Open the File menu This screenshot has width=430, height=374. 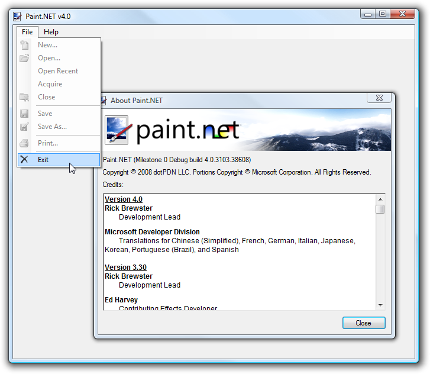click(x=27, y=32)
